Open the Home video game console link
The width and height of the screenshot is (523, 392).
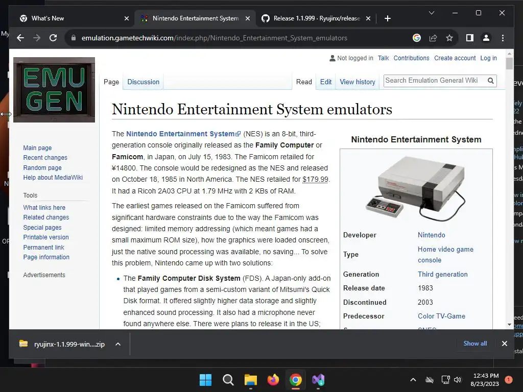[445, 254]
